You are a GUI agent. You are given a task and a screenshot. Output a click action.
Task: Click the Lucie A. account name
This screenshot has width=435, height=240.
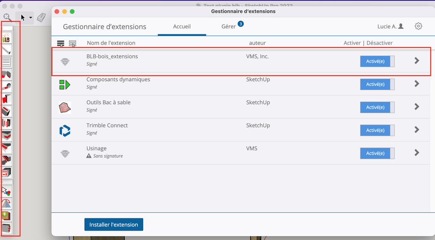pos(387,27)
